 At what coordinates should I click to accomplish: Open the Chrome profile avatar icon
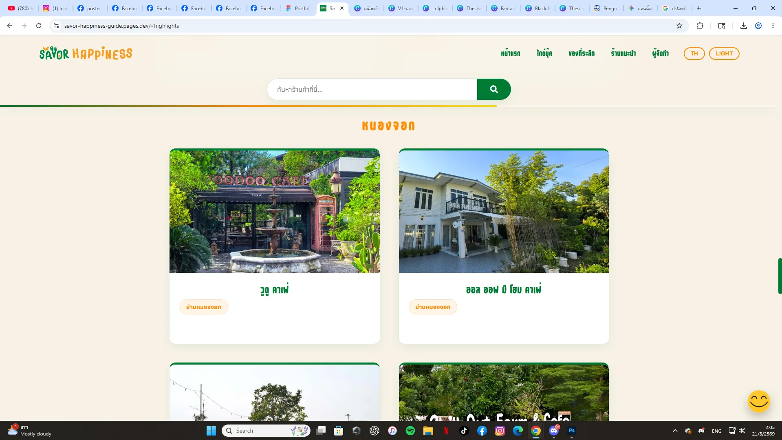tap(758, 26)
